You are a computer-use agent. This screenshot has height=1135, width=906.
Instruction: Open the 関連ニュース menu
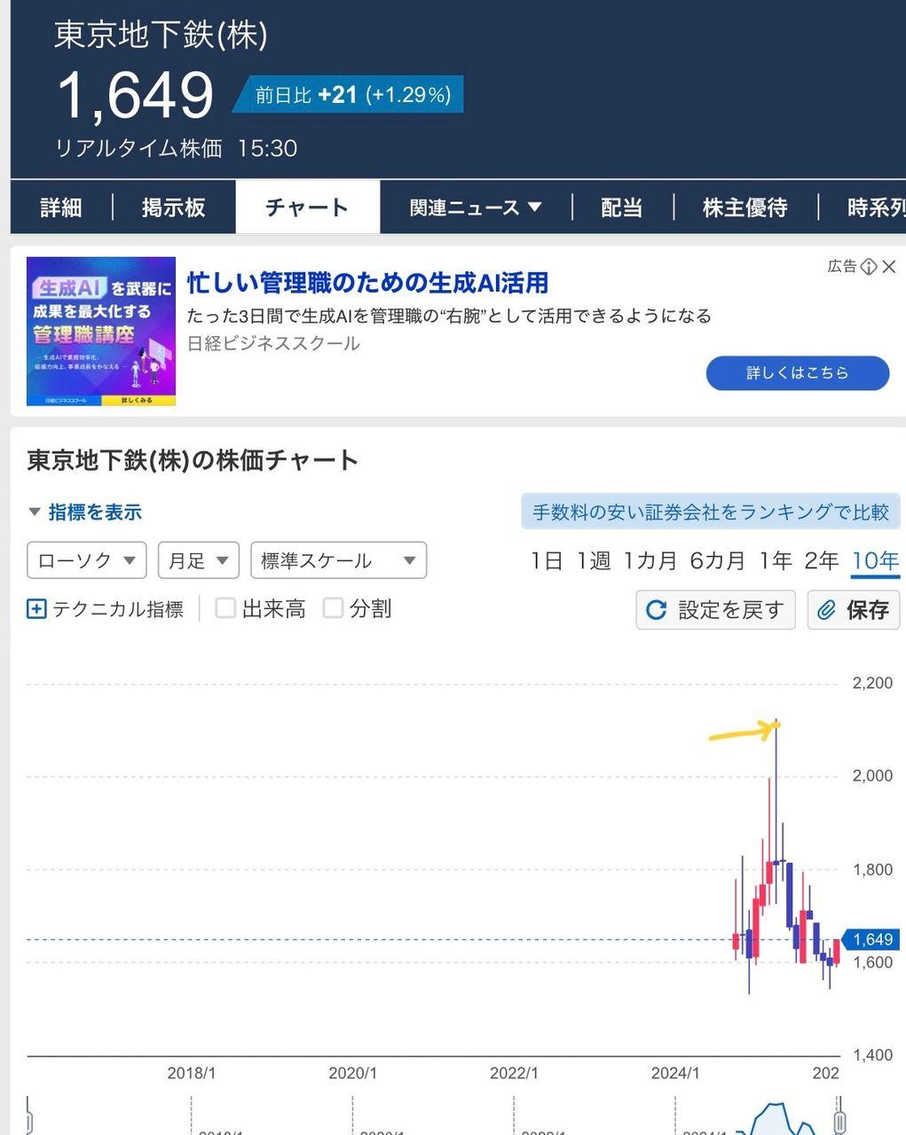click(x=473, y=207)
